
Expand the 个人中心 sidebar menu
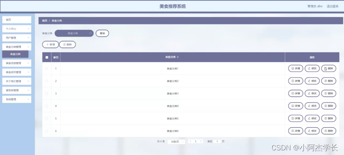[17, 29]
